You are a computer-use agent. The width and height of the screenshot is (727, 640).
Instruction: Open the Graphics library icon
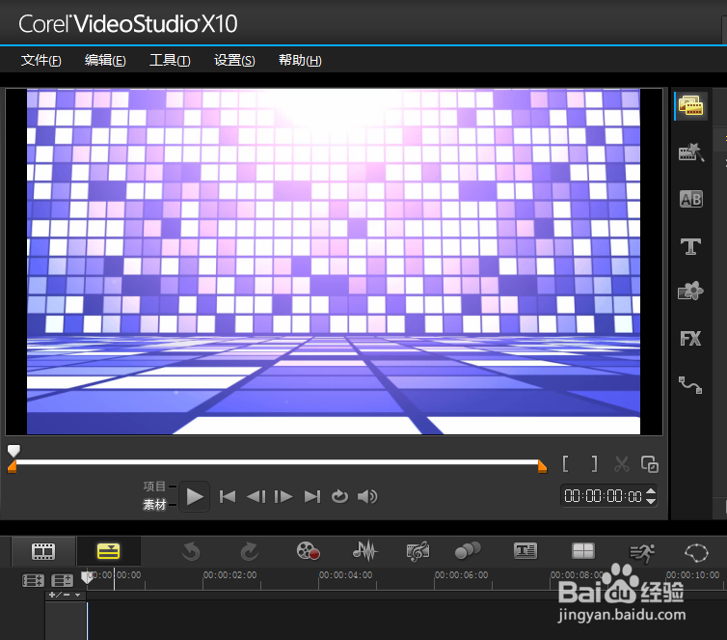[x=690, y=292]
